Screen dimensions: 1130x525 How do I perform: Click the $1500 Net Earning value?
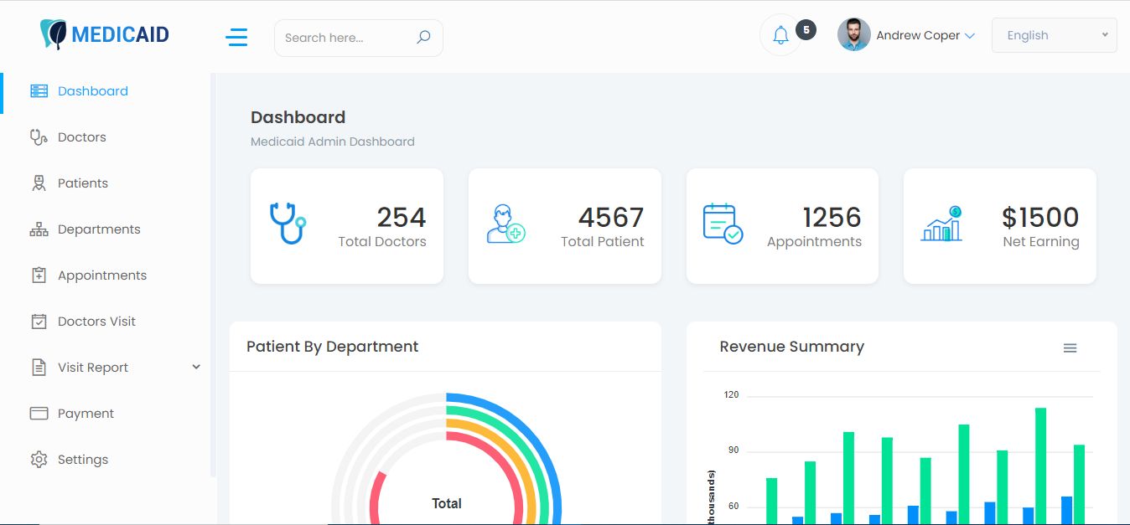point(1040,218)
